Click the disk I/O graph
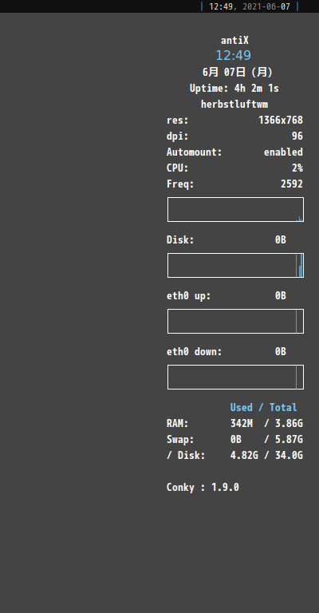The image size is (319, 613). click(235, 266)
